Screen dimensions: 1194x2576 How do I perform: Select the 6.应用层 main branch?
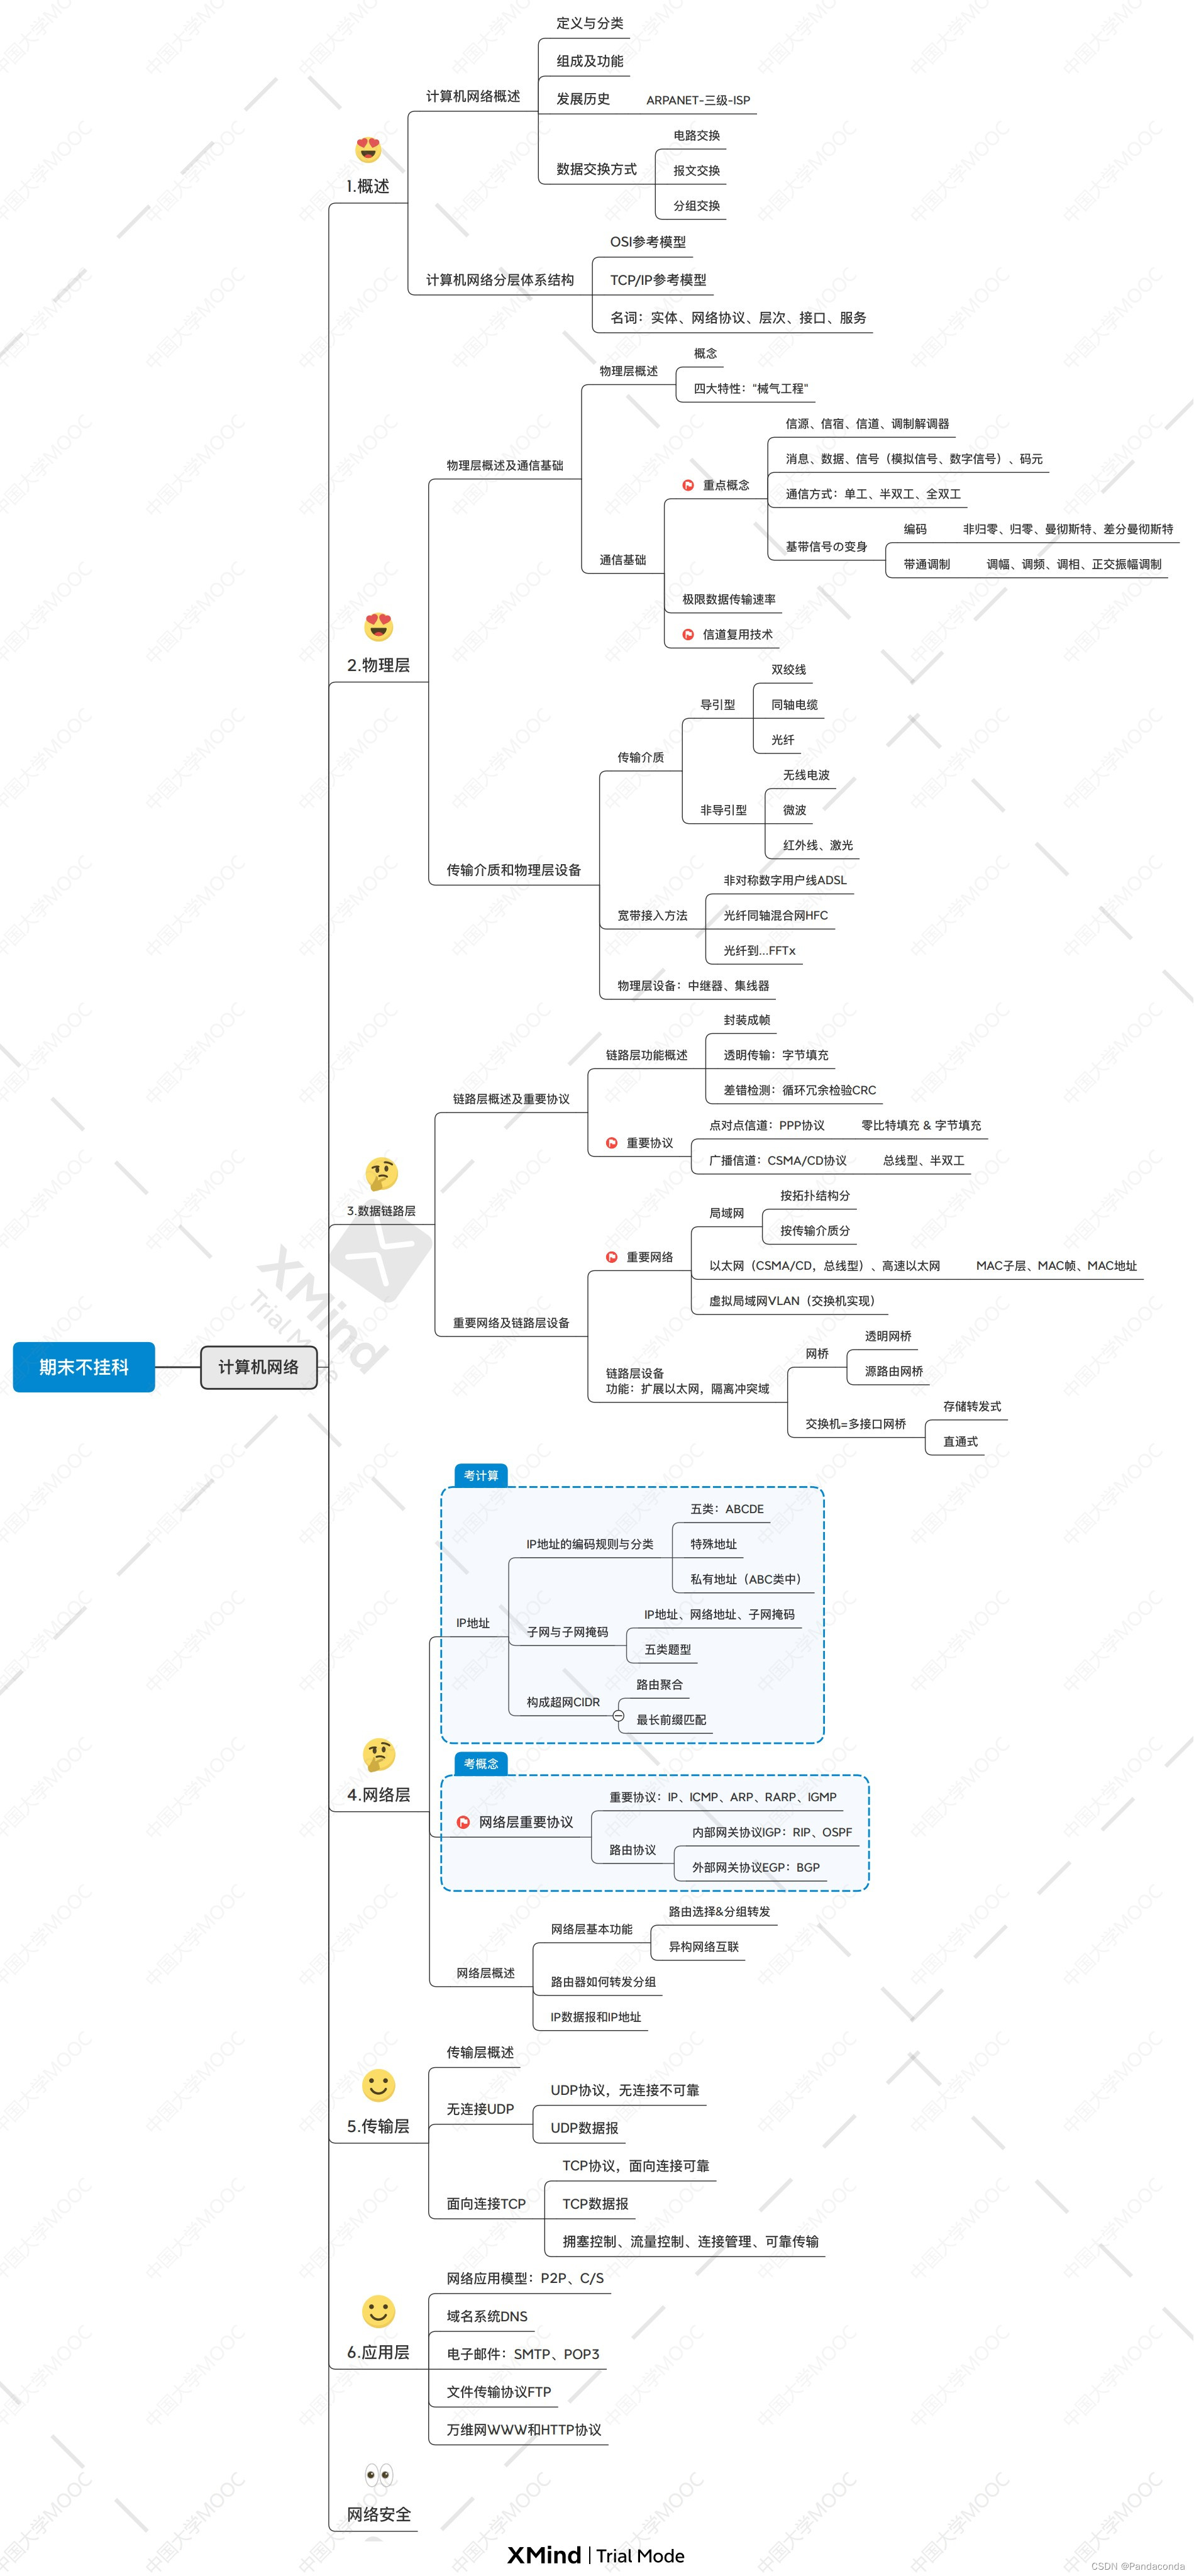point(378,2352)
